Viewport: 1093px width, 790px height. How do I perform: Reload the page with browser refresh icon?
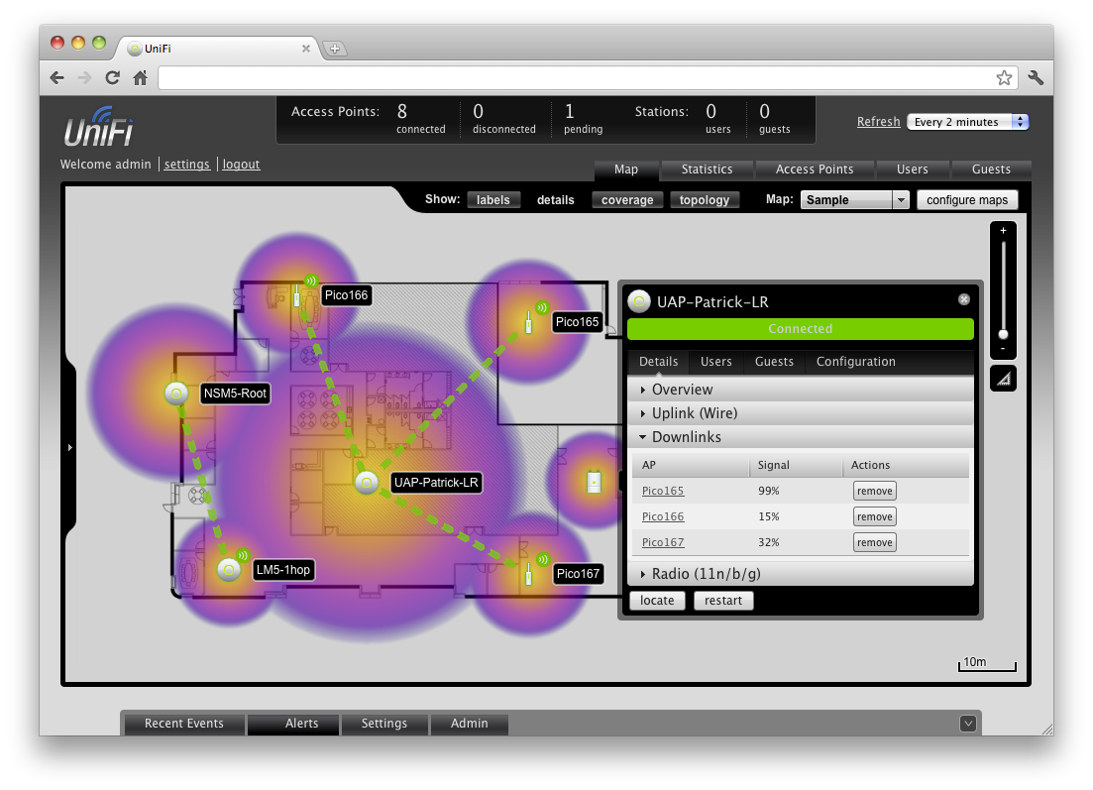112,77
